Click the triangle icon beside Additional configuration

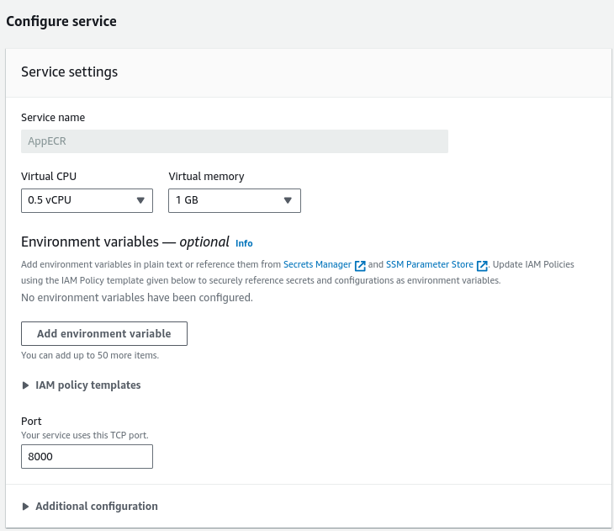pos(25,507)
